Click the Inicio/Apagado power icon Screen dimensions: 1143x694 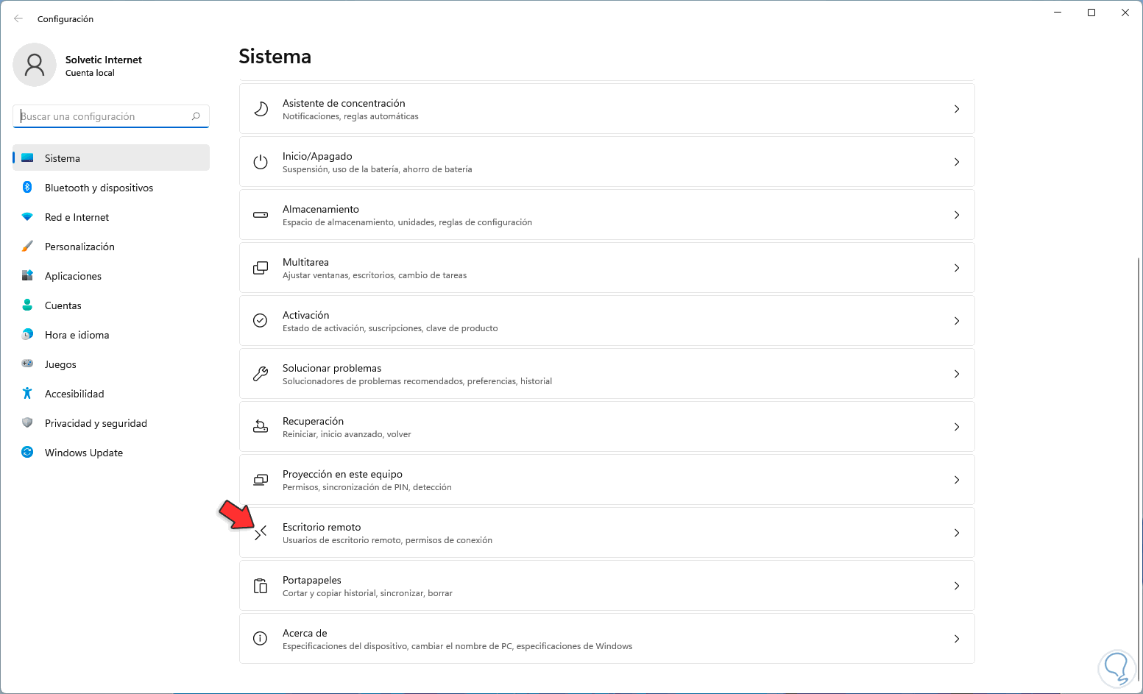[x=261, y=162]
